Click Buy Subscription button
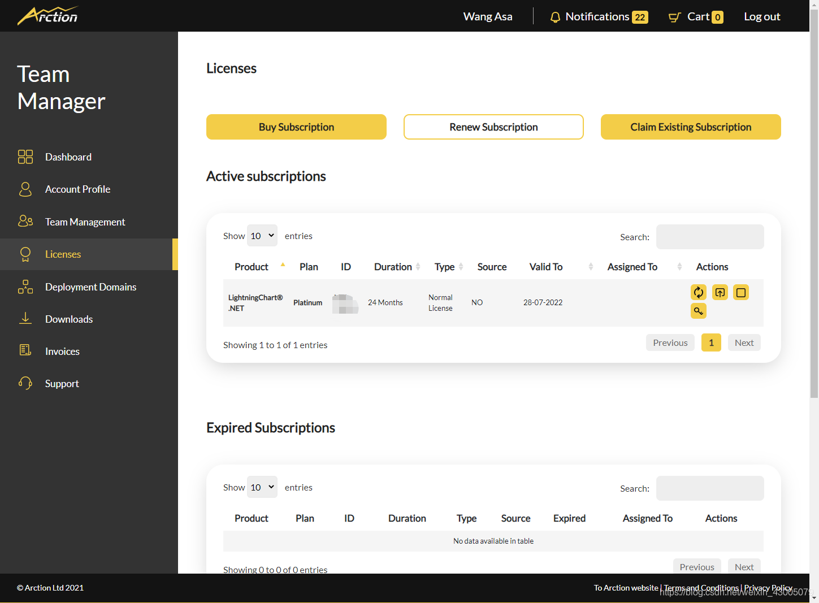Viewport: 819px width, 603px height. pyautogui.click(x=296, y=127)
